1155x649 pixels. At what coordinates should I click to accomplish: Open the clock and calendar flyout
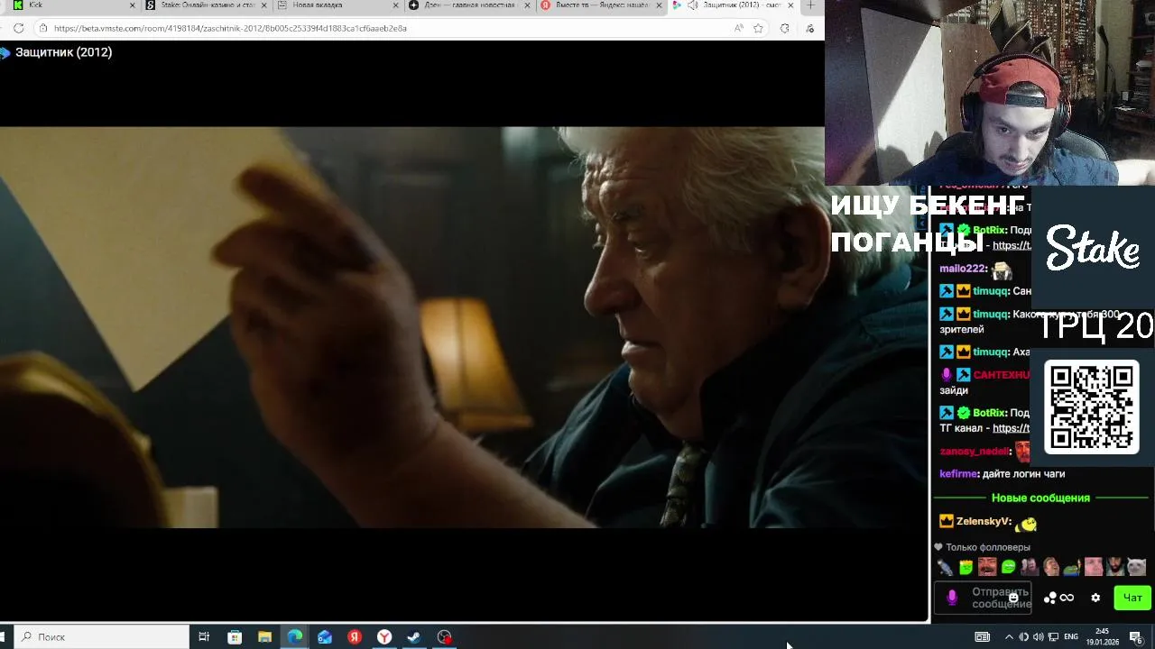click(1102, 636)
